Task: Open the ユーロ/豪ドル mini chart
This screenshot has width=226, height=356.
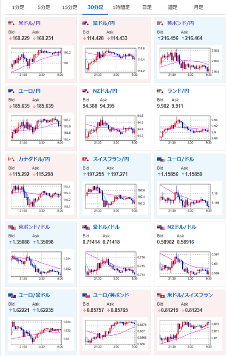Action: 40,334
